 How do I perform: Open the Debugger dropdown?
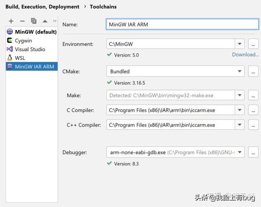coord(175,152)
